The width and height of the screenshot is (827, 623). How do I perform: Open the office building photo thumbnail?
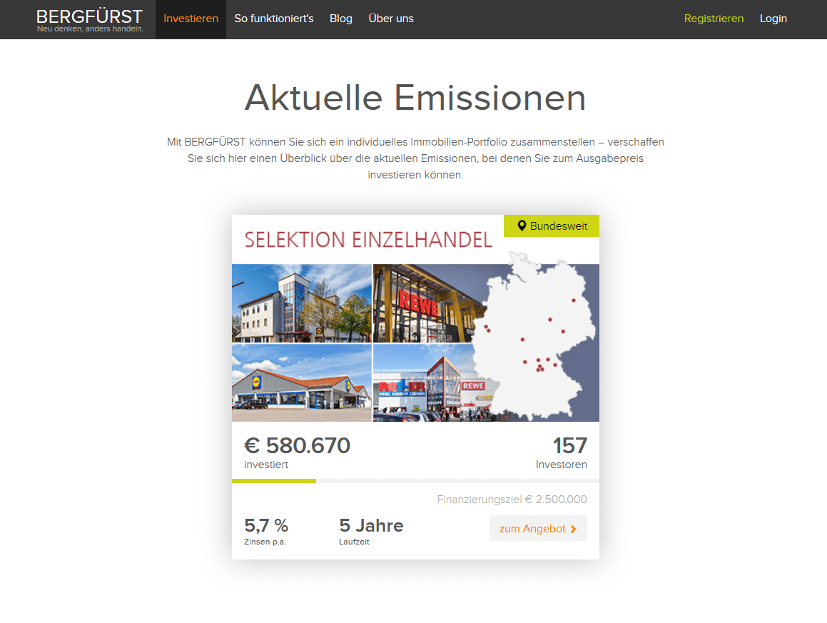(x=302, y=303)
